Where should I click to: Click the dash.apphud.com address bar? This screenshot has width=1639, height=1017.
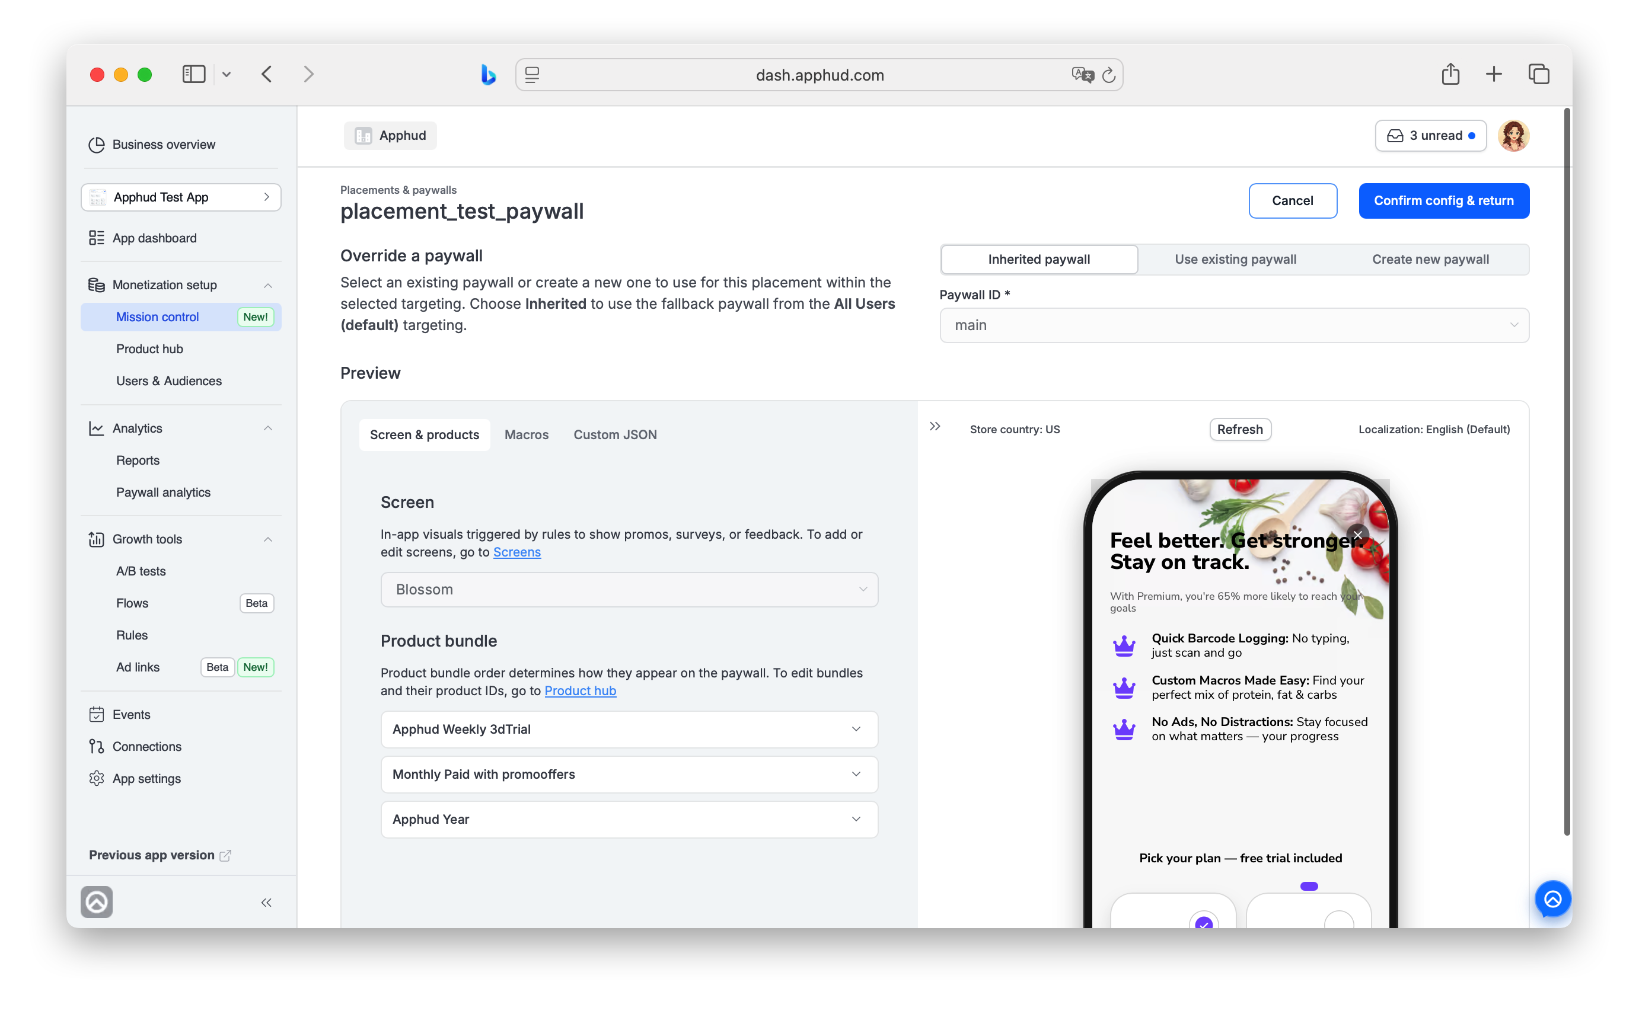click(x=819, y=75)
